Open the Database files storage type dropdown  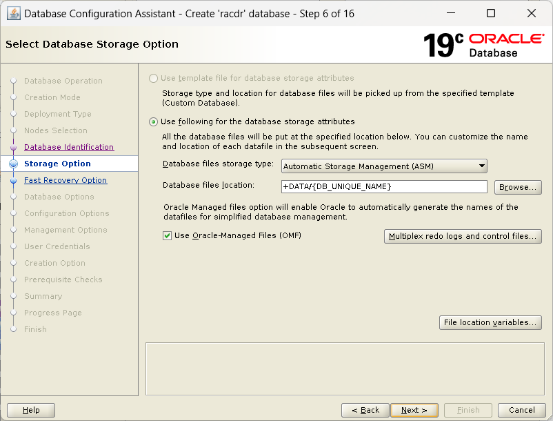[384, 166]
